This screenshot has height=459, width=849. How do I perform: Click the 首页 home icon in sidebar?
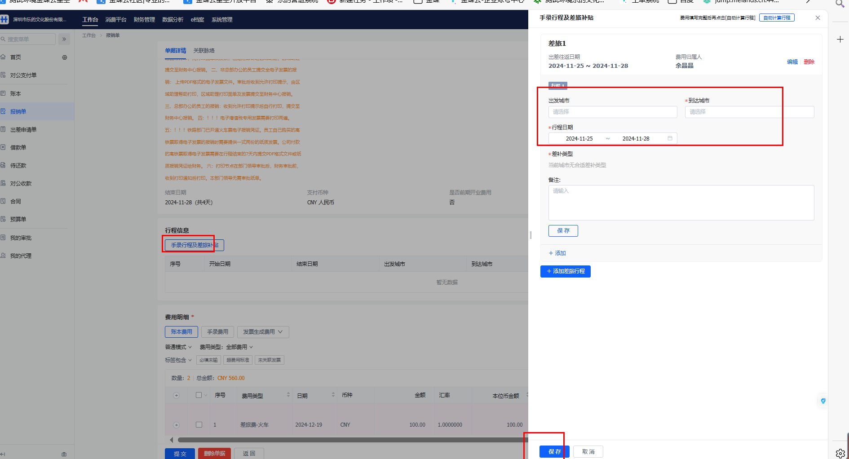[3, 57]
